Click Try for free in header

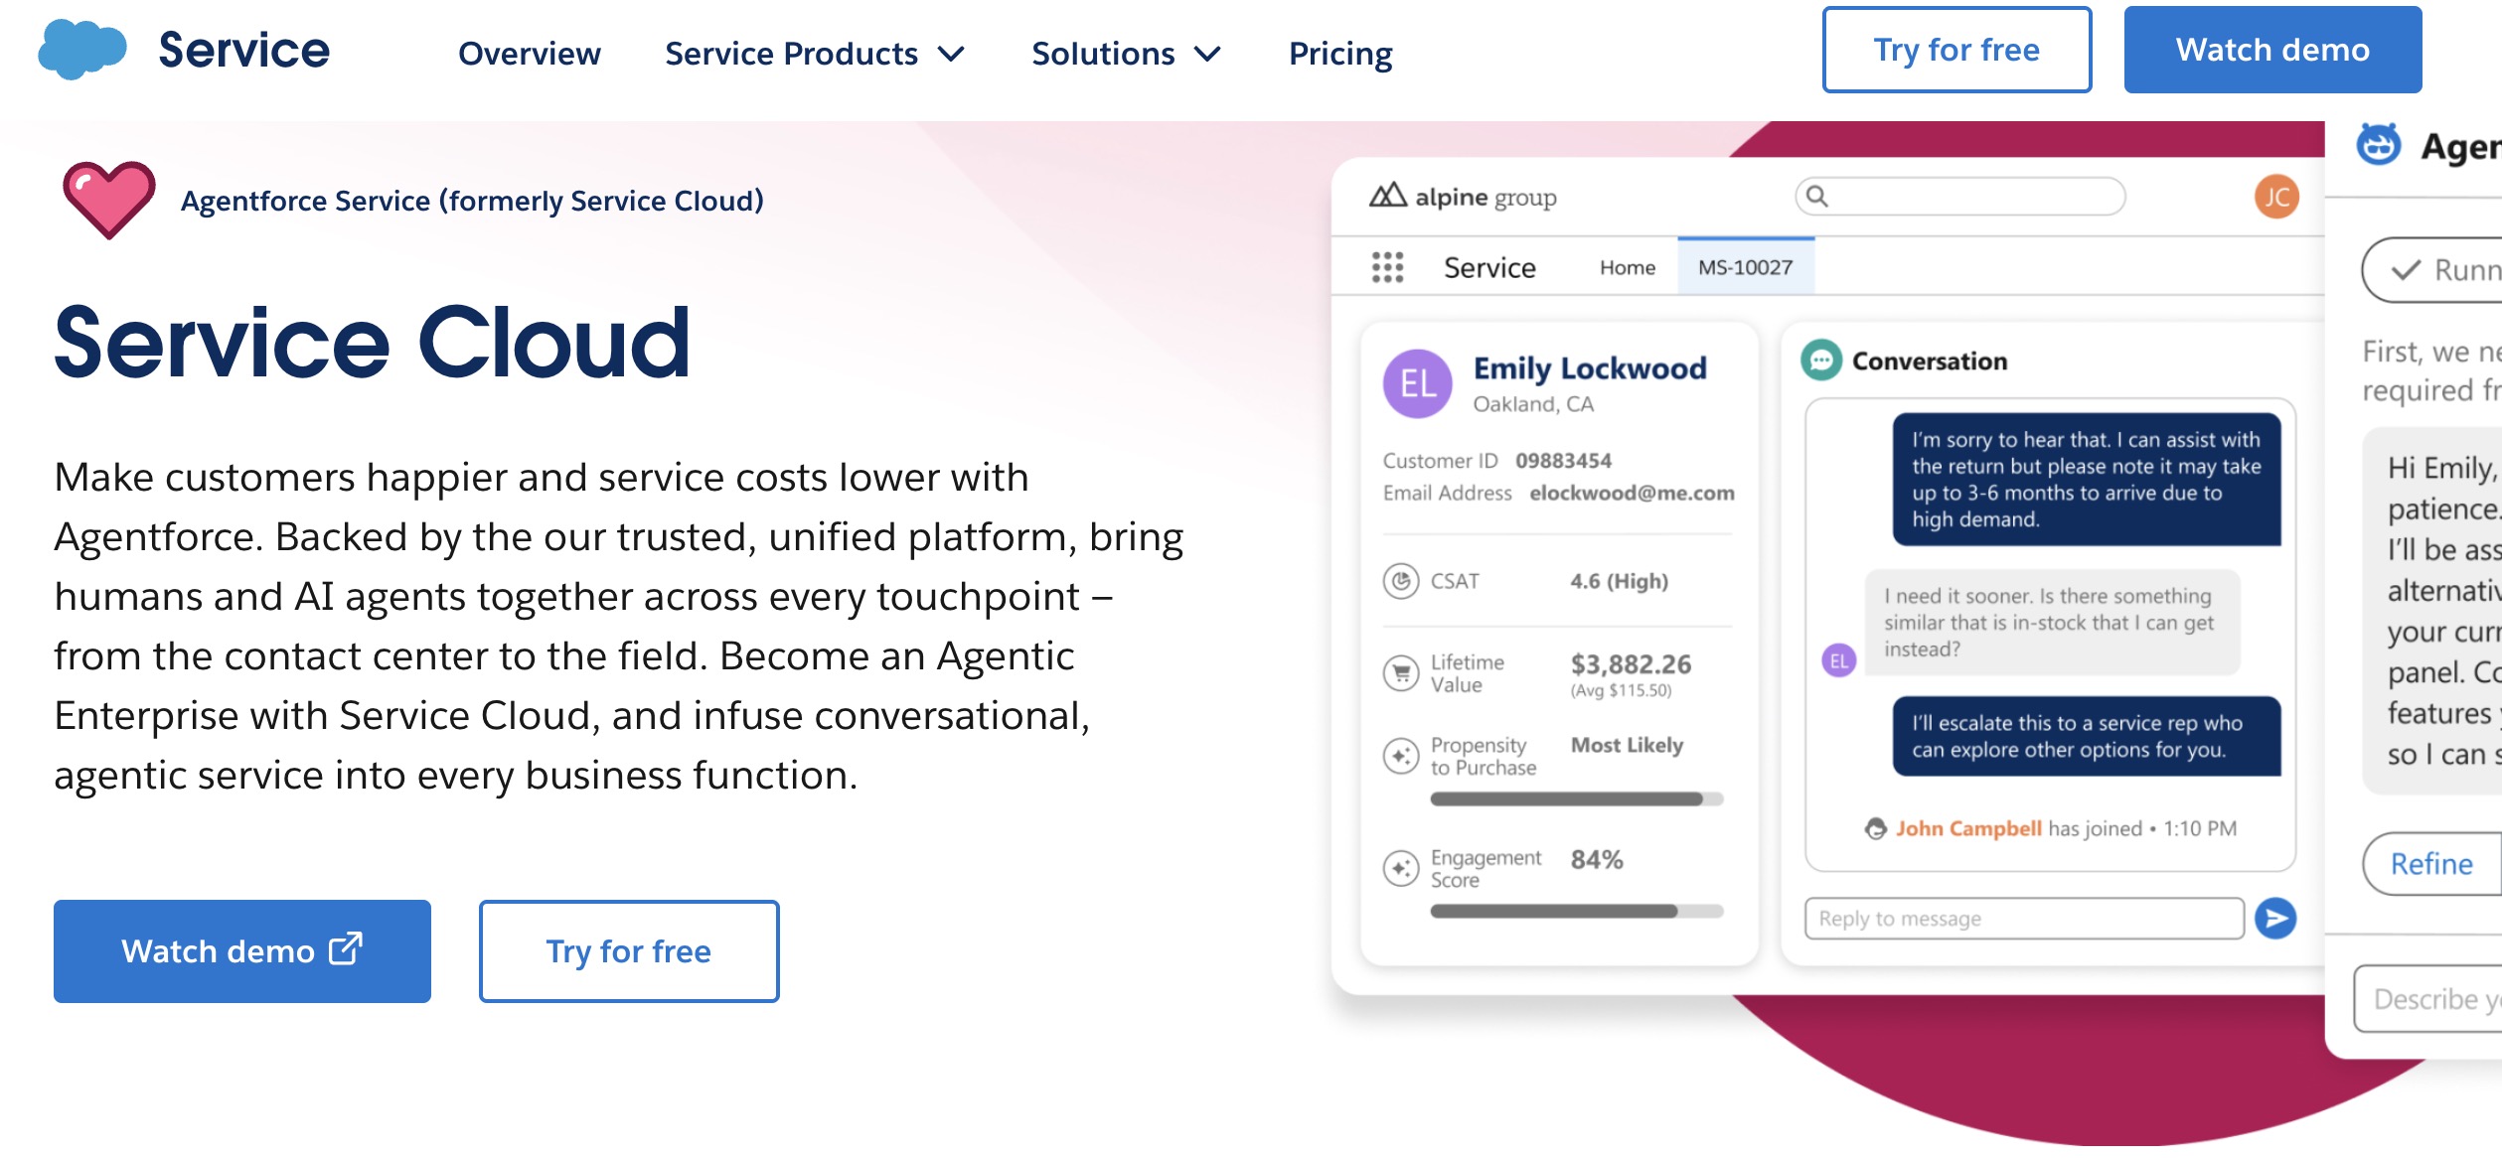click(x=1955, y=50)
